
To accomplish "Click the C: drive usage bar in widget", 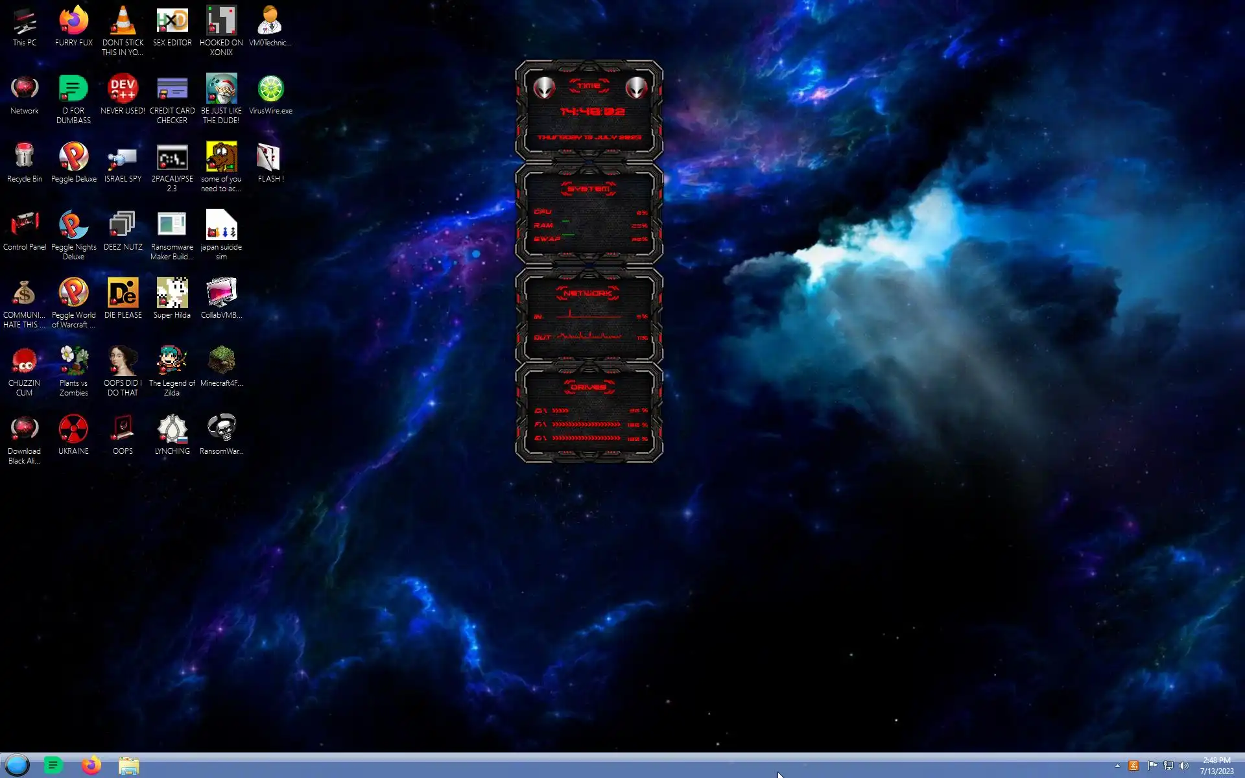I will click(560, 410).
